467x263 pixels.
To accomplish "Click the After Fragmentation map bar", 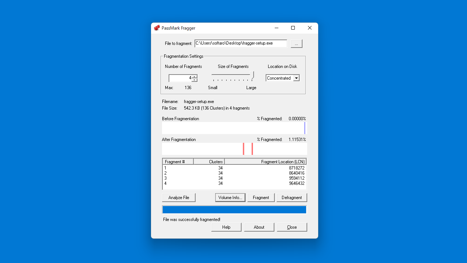I will tap(234, 149).
